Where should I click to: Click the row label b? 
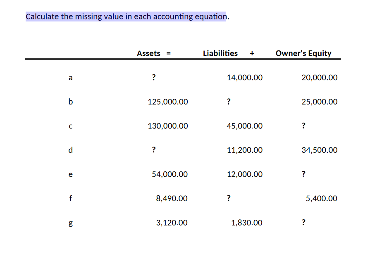(70, 102)
